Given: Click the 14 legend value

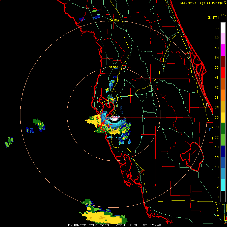Looking at the screenshot, I should pyautogui.click(x=217, y=157).
